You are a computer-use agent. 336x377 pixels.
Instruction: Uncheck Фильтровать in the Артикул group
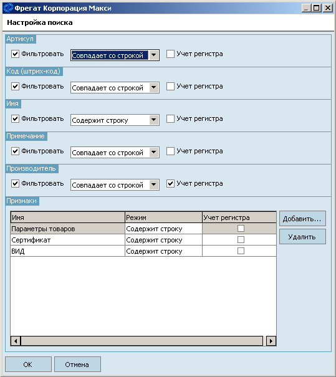coord(15,54)
